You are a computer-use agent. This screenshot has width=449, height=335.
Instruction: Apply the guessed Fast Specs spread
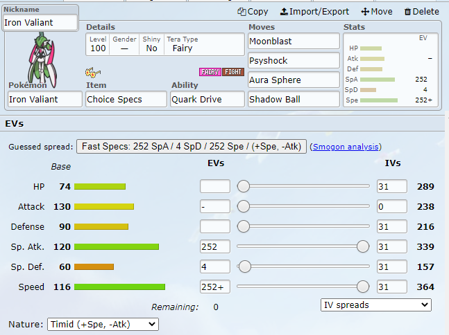tap(192, 147)
